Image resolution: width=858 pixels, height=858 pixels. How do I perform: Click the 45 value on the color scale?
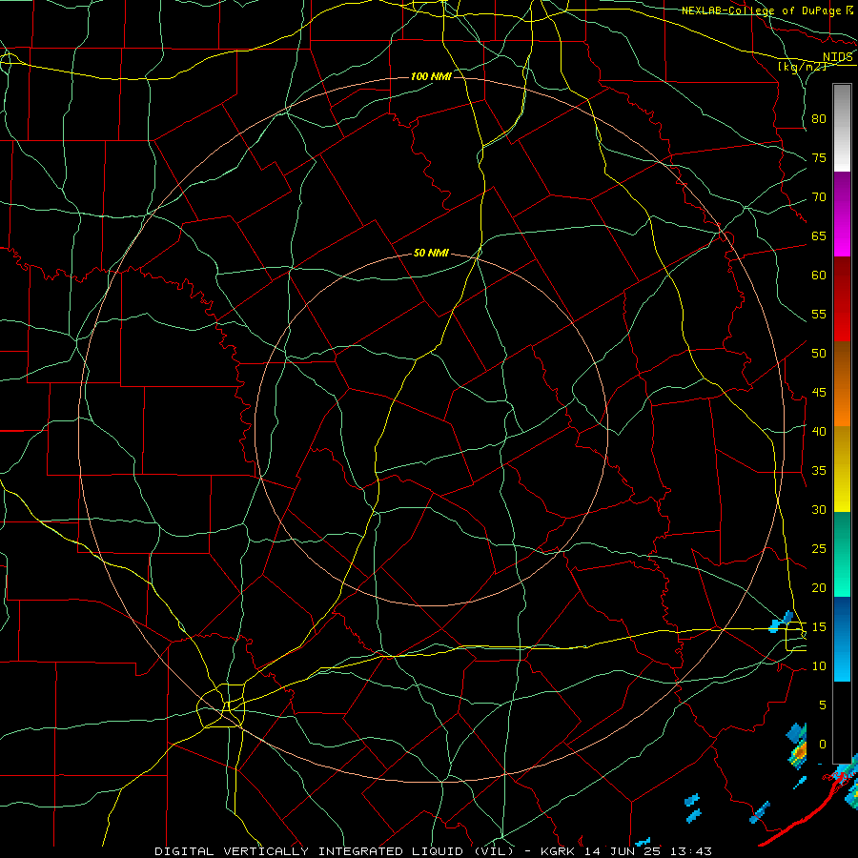(x=819, y=393)
